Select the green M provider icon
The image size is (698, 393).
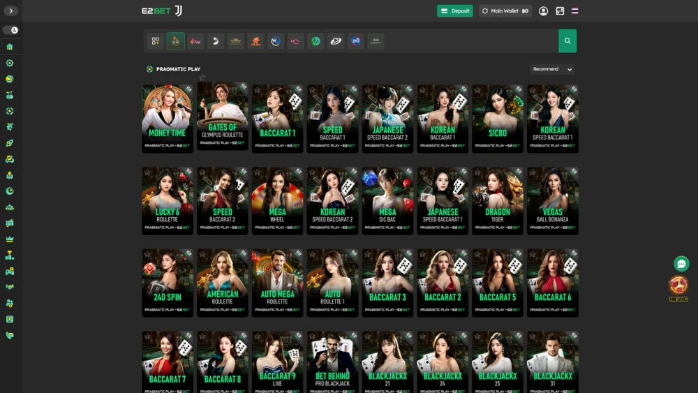point(315,41)
